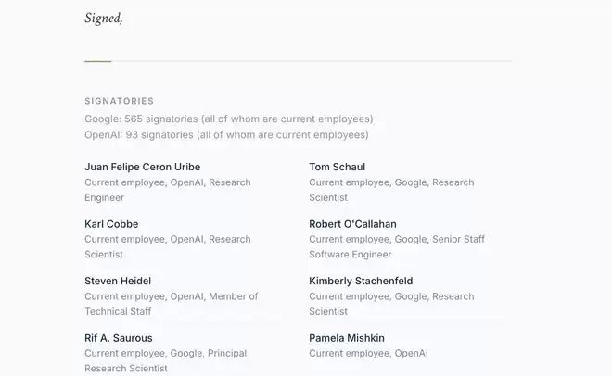Click Tom Schaul's Research Scientist description

pyautogui.click(x=391, y=190)
